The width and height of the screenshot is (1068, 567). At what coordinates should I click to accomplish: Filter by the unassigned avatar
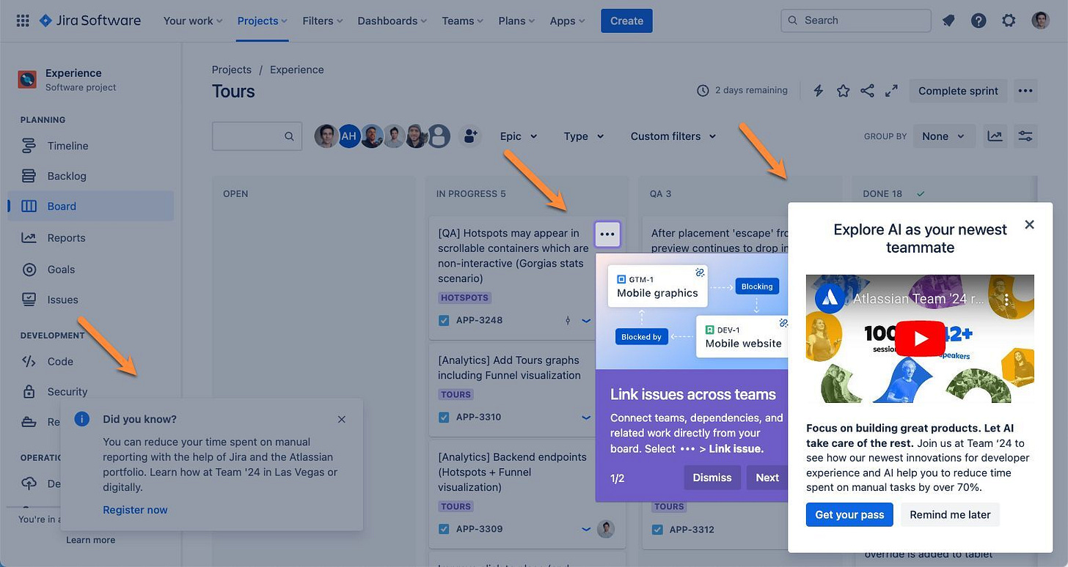click(439, 136)
